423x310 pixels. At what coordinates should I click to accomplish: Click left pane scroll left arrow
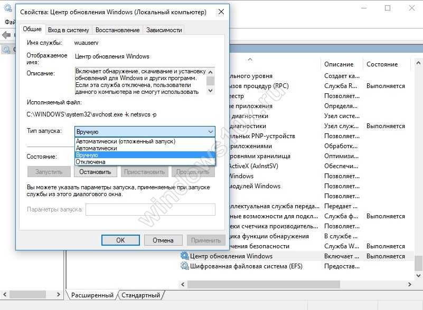pos(5,294)
